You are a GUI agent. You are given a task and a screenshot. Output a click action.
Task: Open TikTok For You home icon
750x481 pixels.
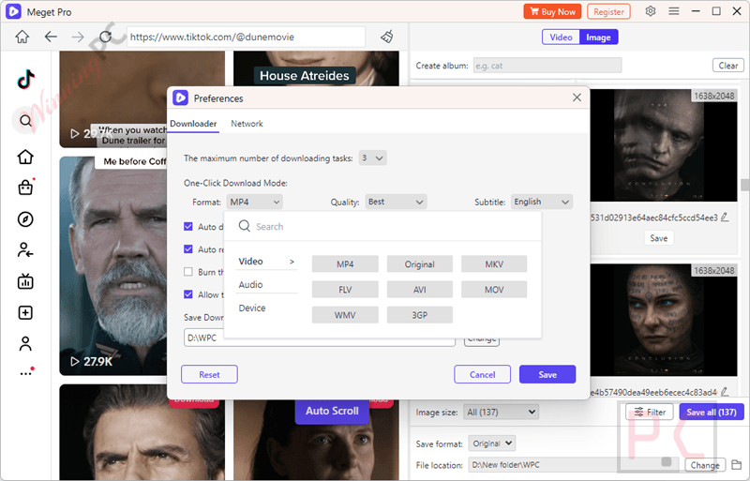pyautogui.click(x=26, y=157)
